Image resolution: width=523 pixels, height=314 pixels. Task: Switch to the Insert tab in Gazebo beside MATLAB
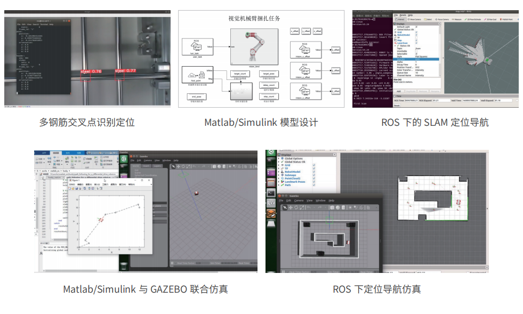pyautogui.click(x=147, y=166)
